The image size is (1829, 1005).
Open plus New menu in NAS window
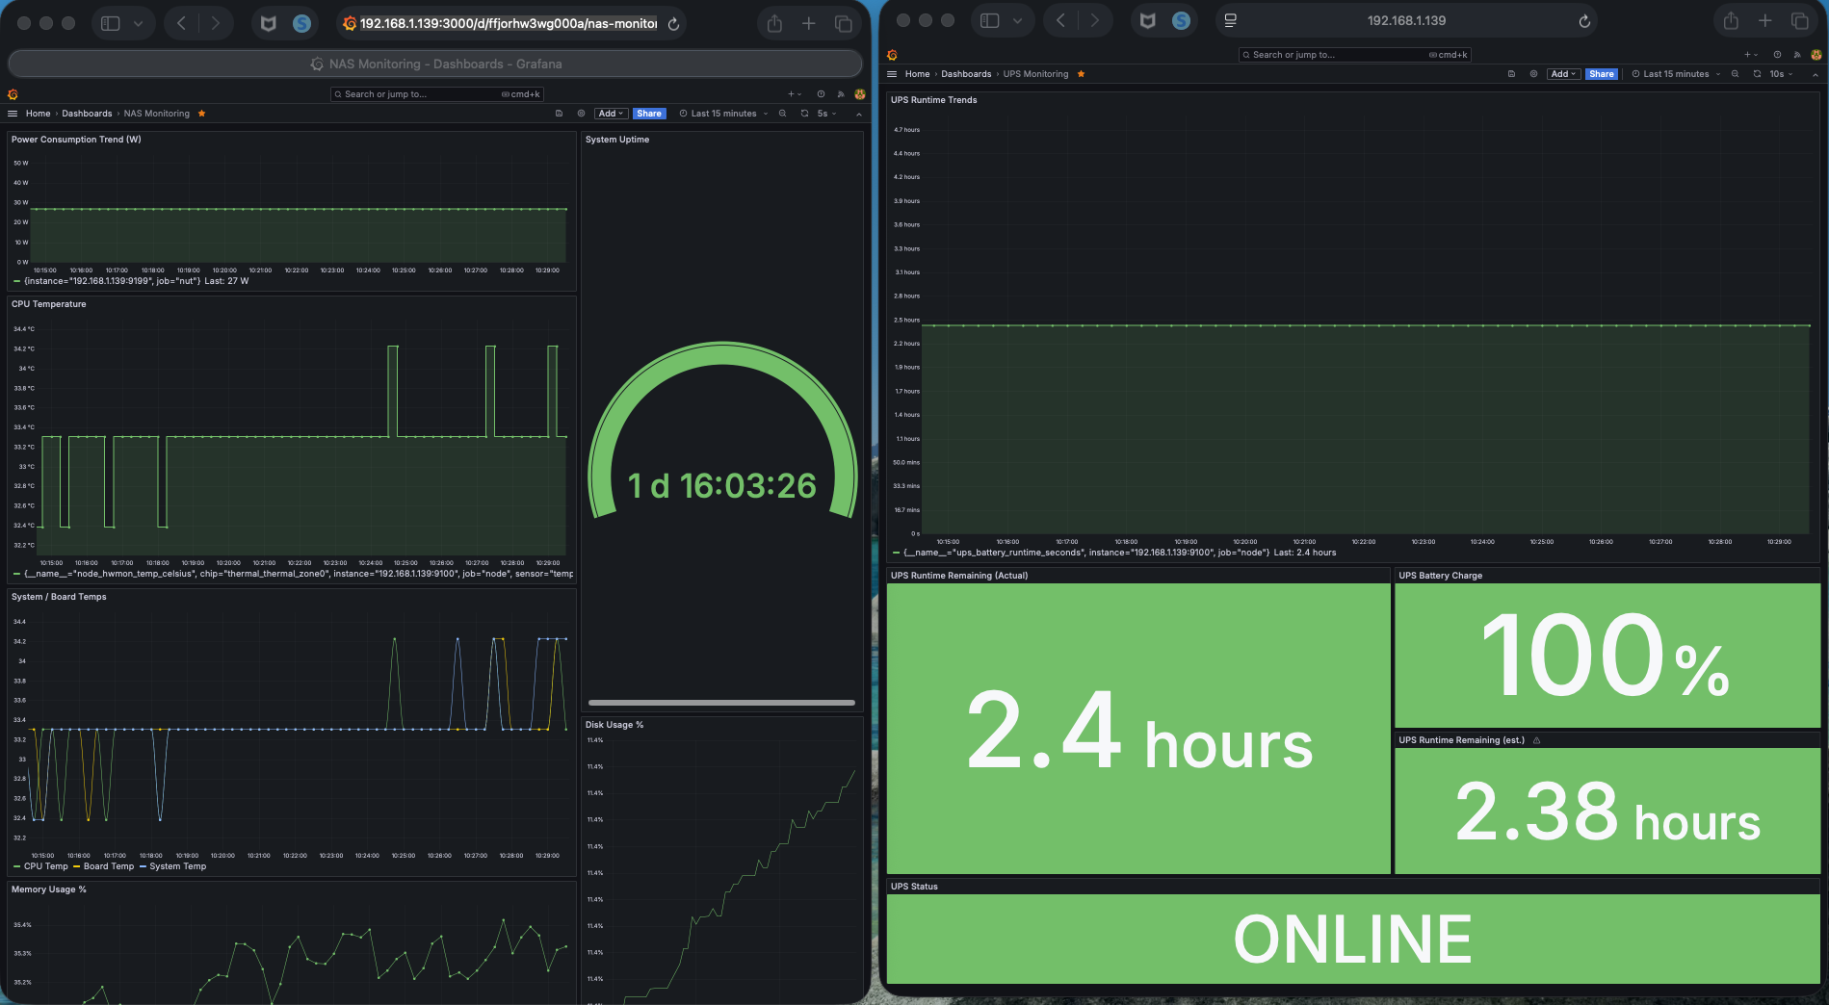[795, 94]
